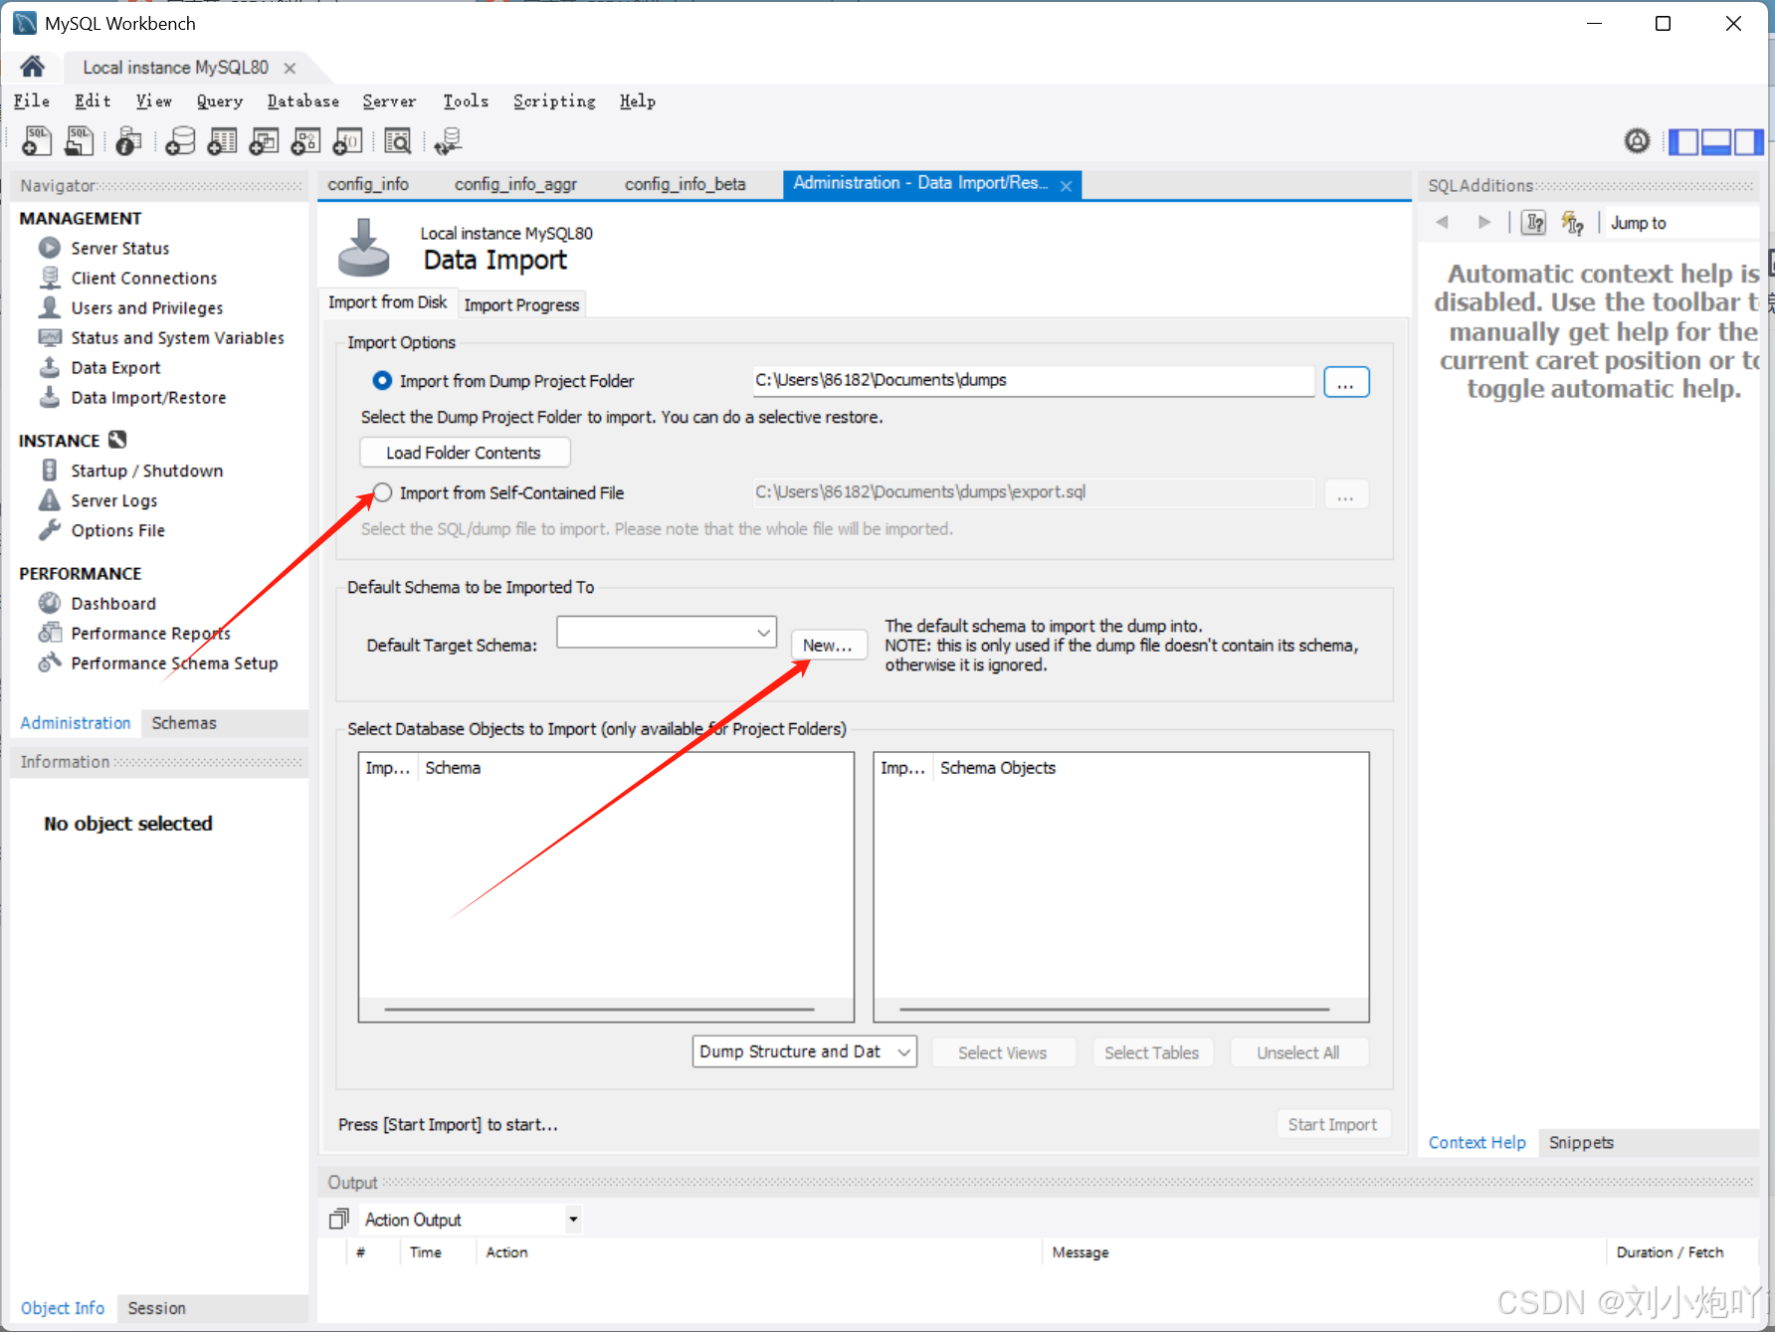This screenshot has width=1775, height=1332.
Task: Create new table toolbar icon
Action: tap(222, 141)
